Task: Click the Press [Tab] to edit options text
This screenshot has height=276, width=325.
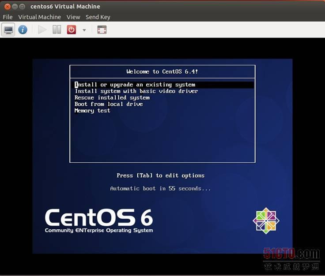Action: (x=160, y=175)
